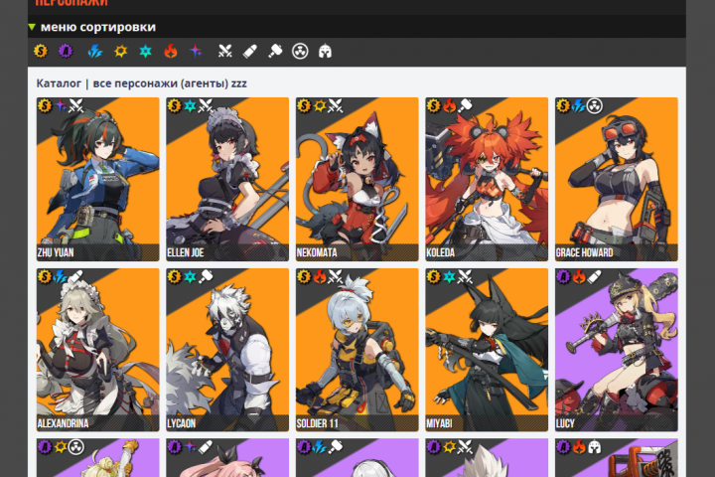Screen dimensions: 715x477
Task: Click Attack swords icon on Zhu Yuan card
Action: tap(76, 106)
